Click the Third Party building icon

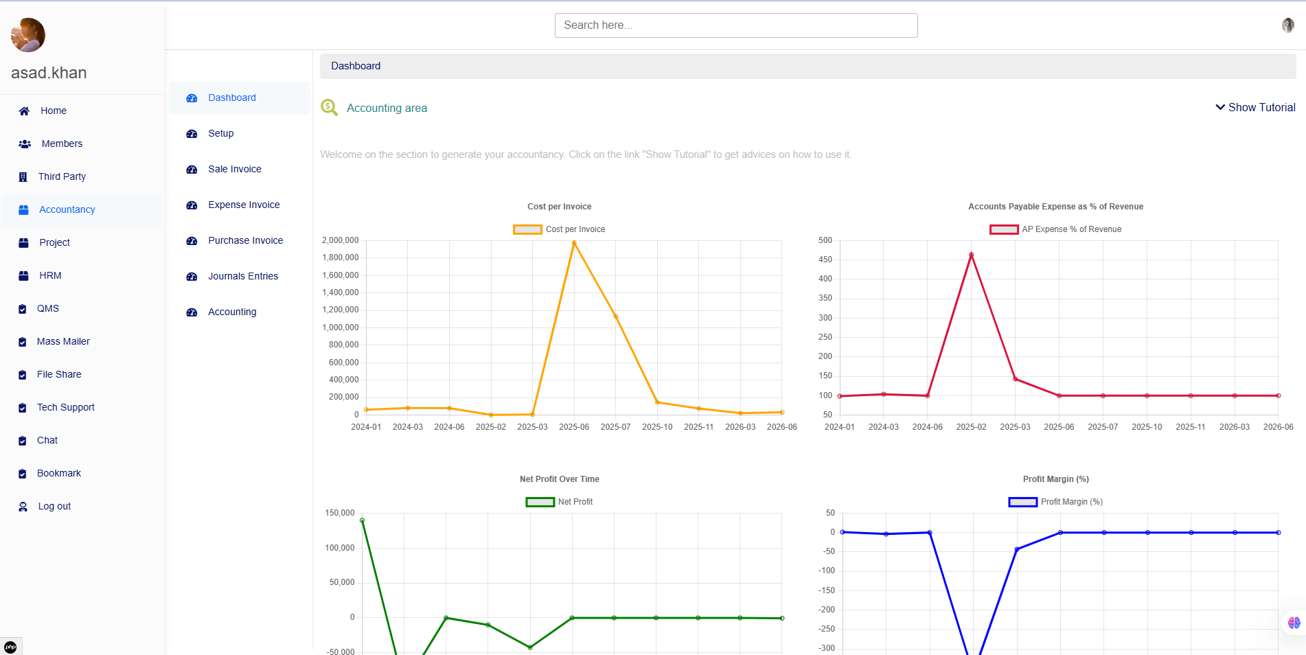coord(23,177)
